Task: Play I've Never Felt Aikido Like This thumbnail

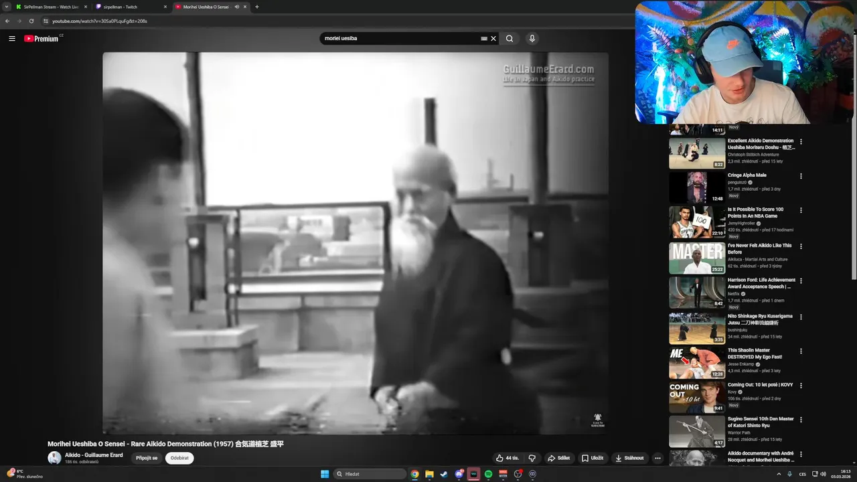Action: [697, 258]
